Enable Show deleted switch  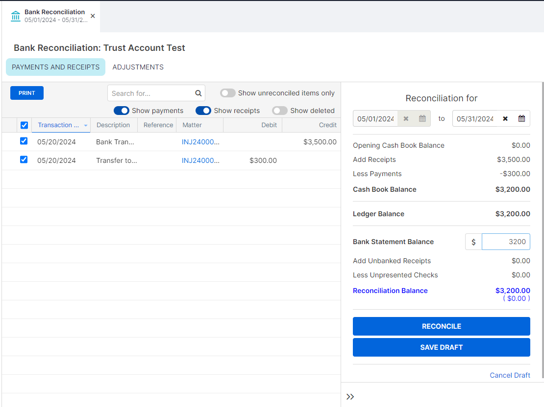pos(280,111)
